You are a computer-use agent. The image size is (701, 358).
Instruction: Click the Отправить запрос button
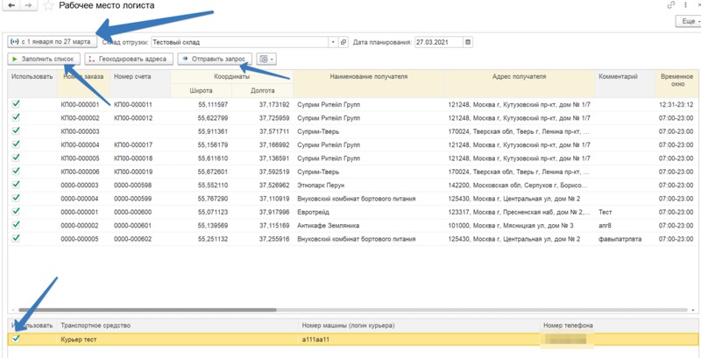tap(215, 59)
